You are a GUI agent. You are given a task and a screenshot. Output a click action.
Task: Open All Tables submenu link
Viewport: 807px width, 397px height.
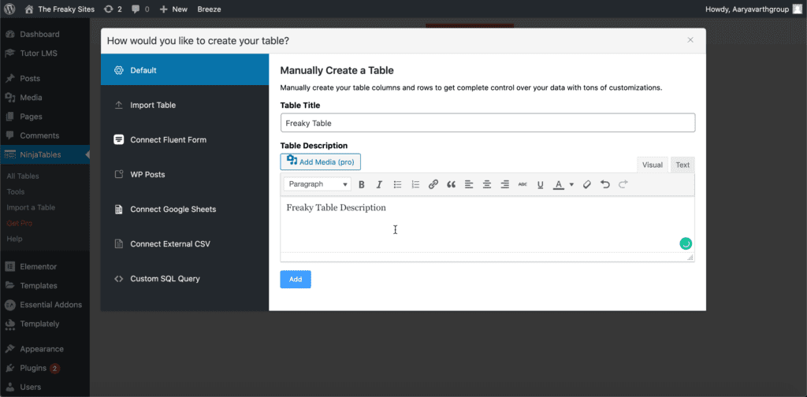pos(23,176)
